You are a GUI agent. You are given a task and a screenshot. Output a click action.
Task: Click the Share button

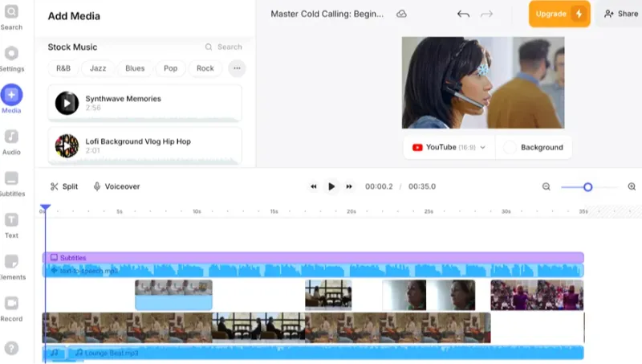[620, 14]
